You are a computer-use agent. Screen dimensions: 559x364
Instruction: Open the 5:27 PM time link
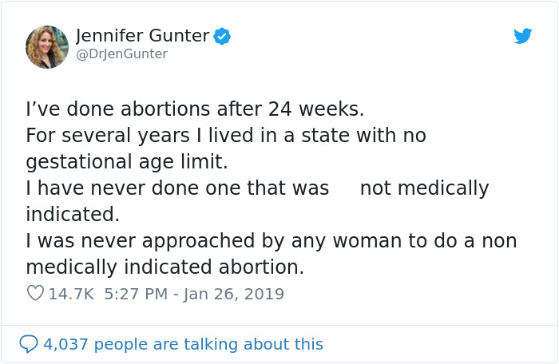tap(135, 294)
